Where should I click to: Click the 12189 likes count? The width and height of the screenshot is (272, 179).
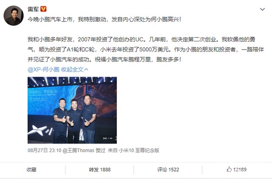point(240,170)
